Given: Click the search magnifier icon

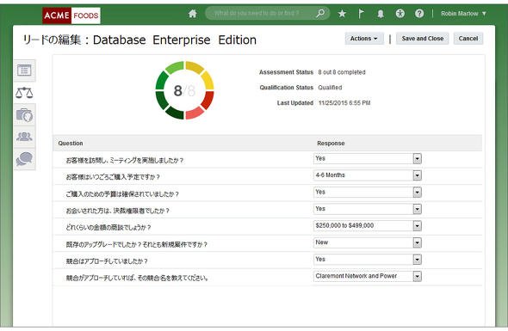Looking at the screenshot, I should coord(320,13).
